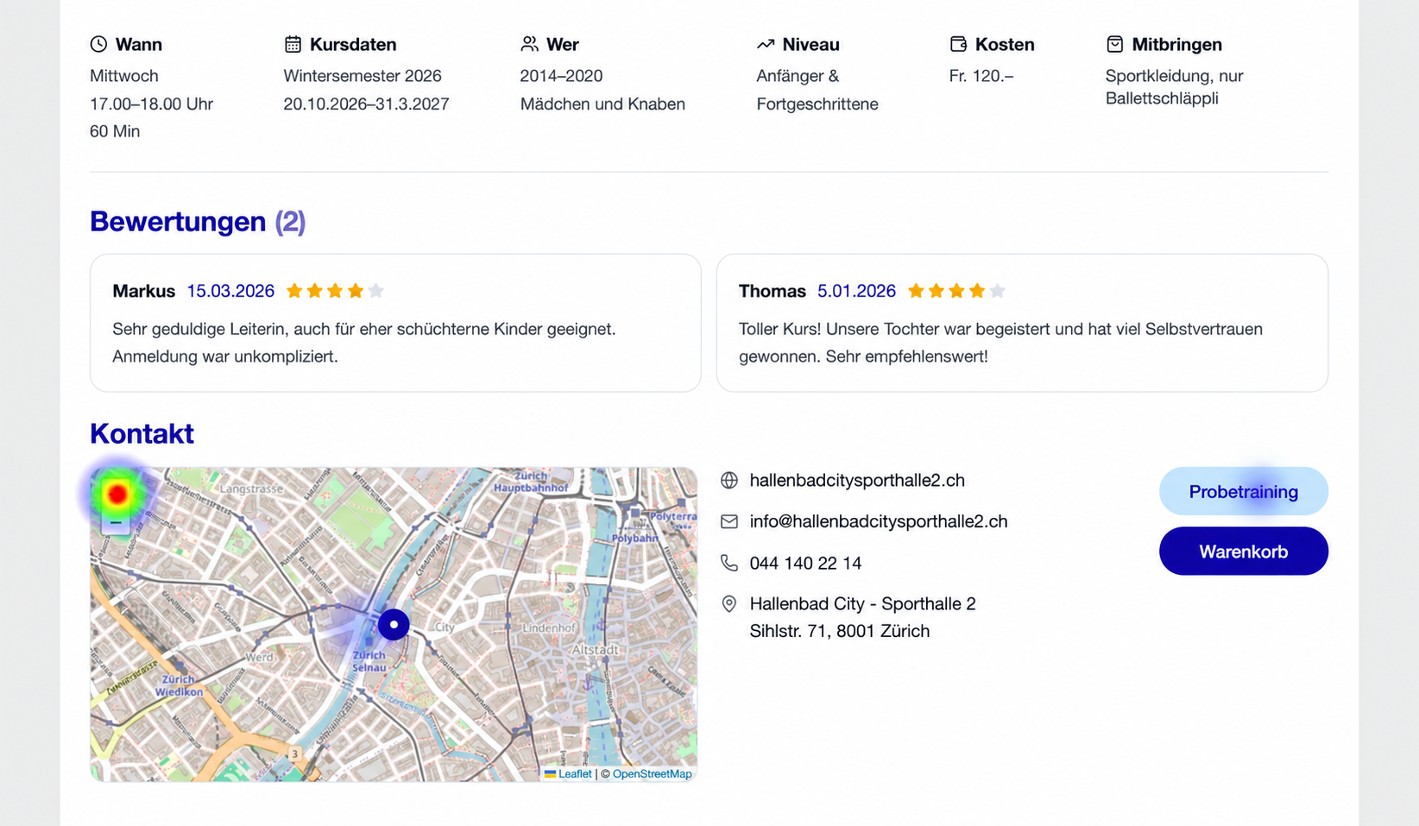The image size is (1419, 826).
Task: Click the calendar icon next to Kursdaten
Action: (293, 44)
